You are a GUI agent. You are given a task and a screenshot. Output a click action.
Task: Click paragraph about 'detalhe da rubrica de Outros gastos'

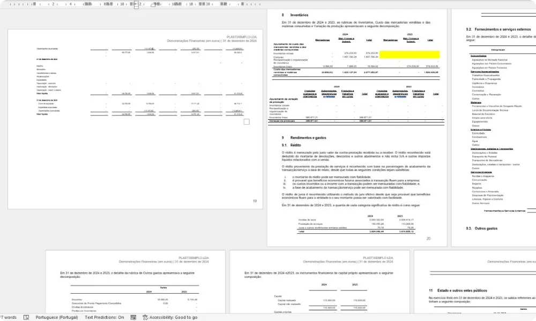(128, 275)
